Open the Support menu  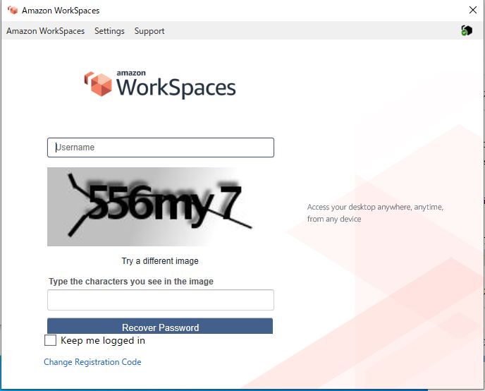pos(149,31)
